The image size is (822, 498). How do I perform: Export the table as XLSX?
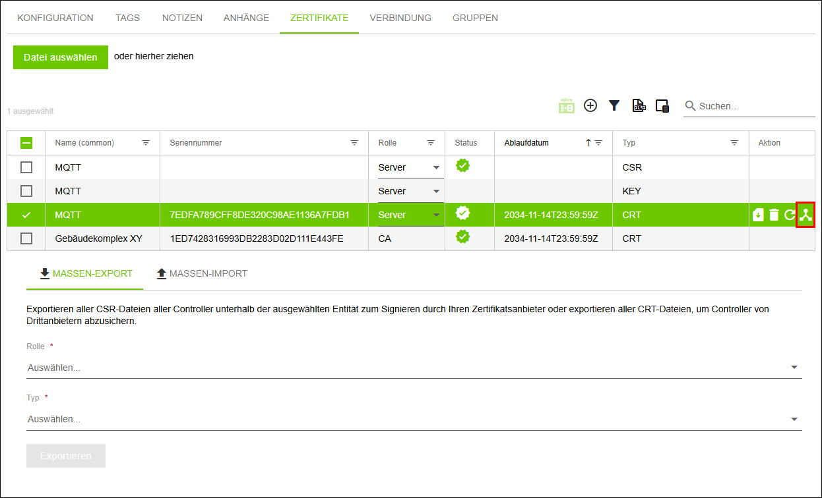[x=639, y=105]
